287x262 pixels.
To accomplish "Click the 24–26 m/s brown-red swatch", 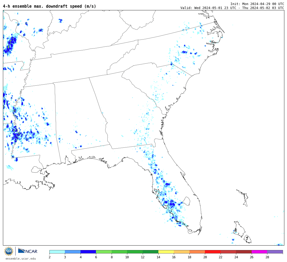I will coord(244,252).
